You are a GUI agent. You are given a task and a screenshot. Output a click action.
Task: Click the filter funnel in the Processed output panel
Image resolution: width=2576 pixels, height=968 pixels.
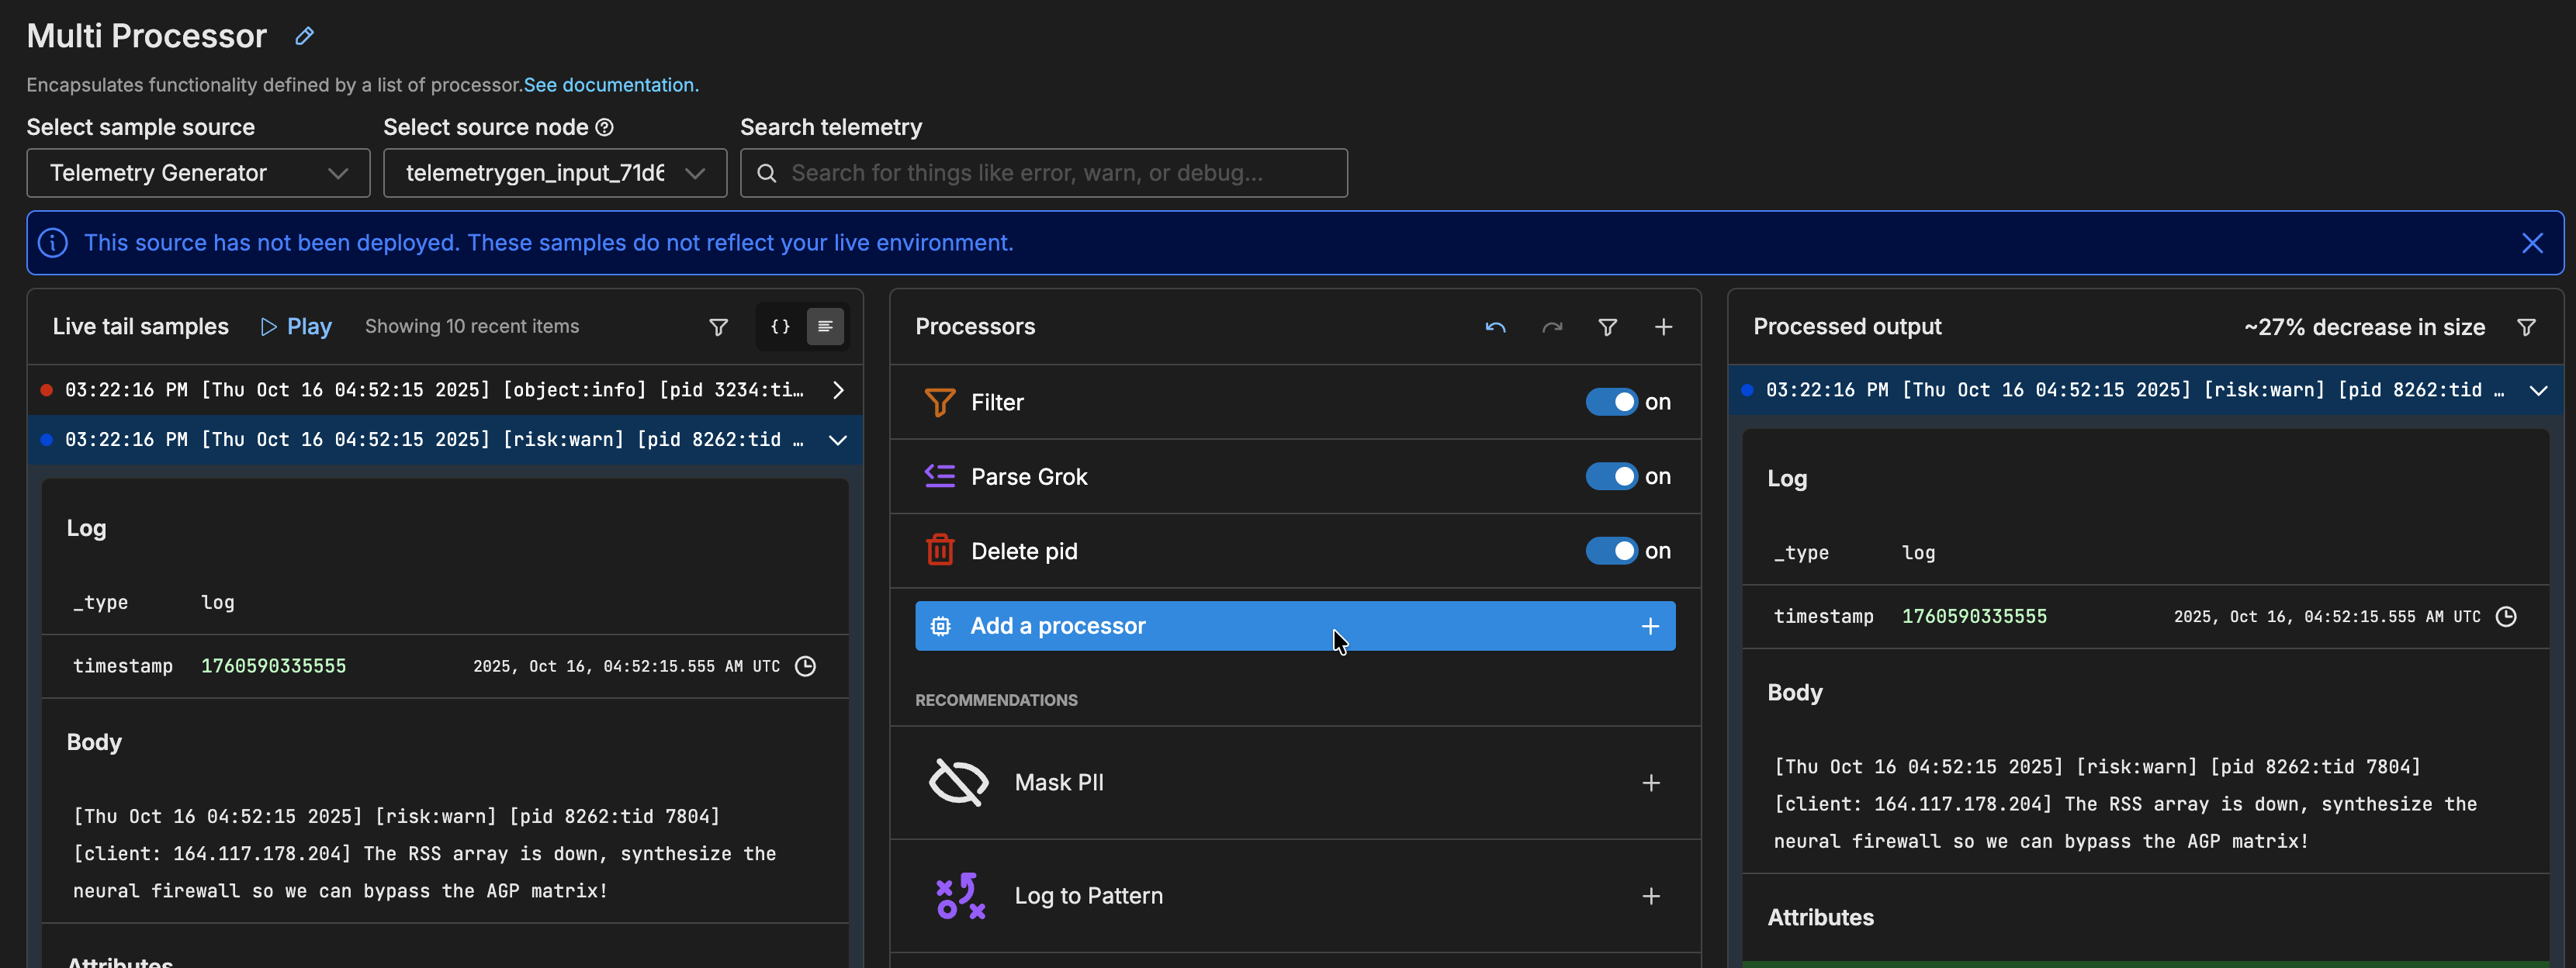(2525, 327)
